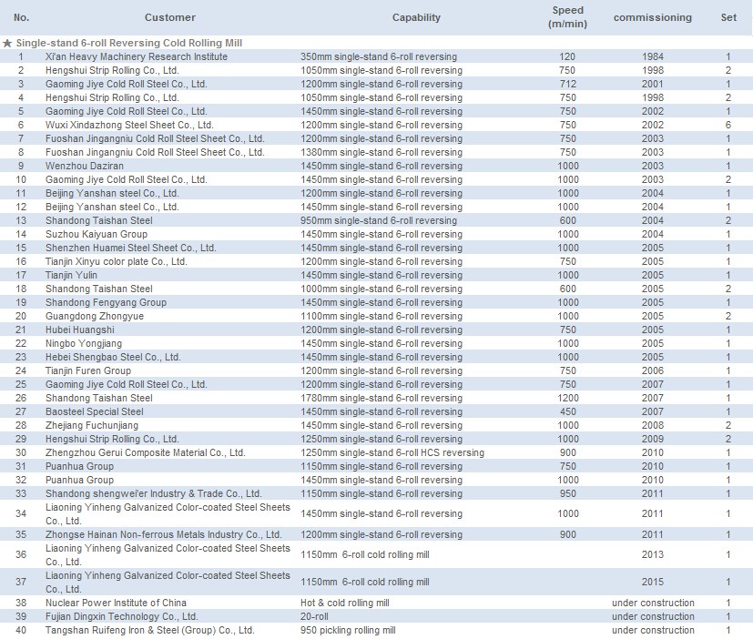Click '950 pickling rolling mill' capability
The height and width of the screenshot is (639, 753).
[x=348, y=631]
